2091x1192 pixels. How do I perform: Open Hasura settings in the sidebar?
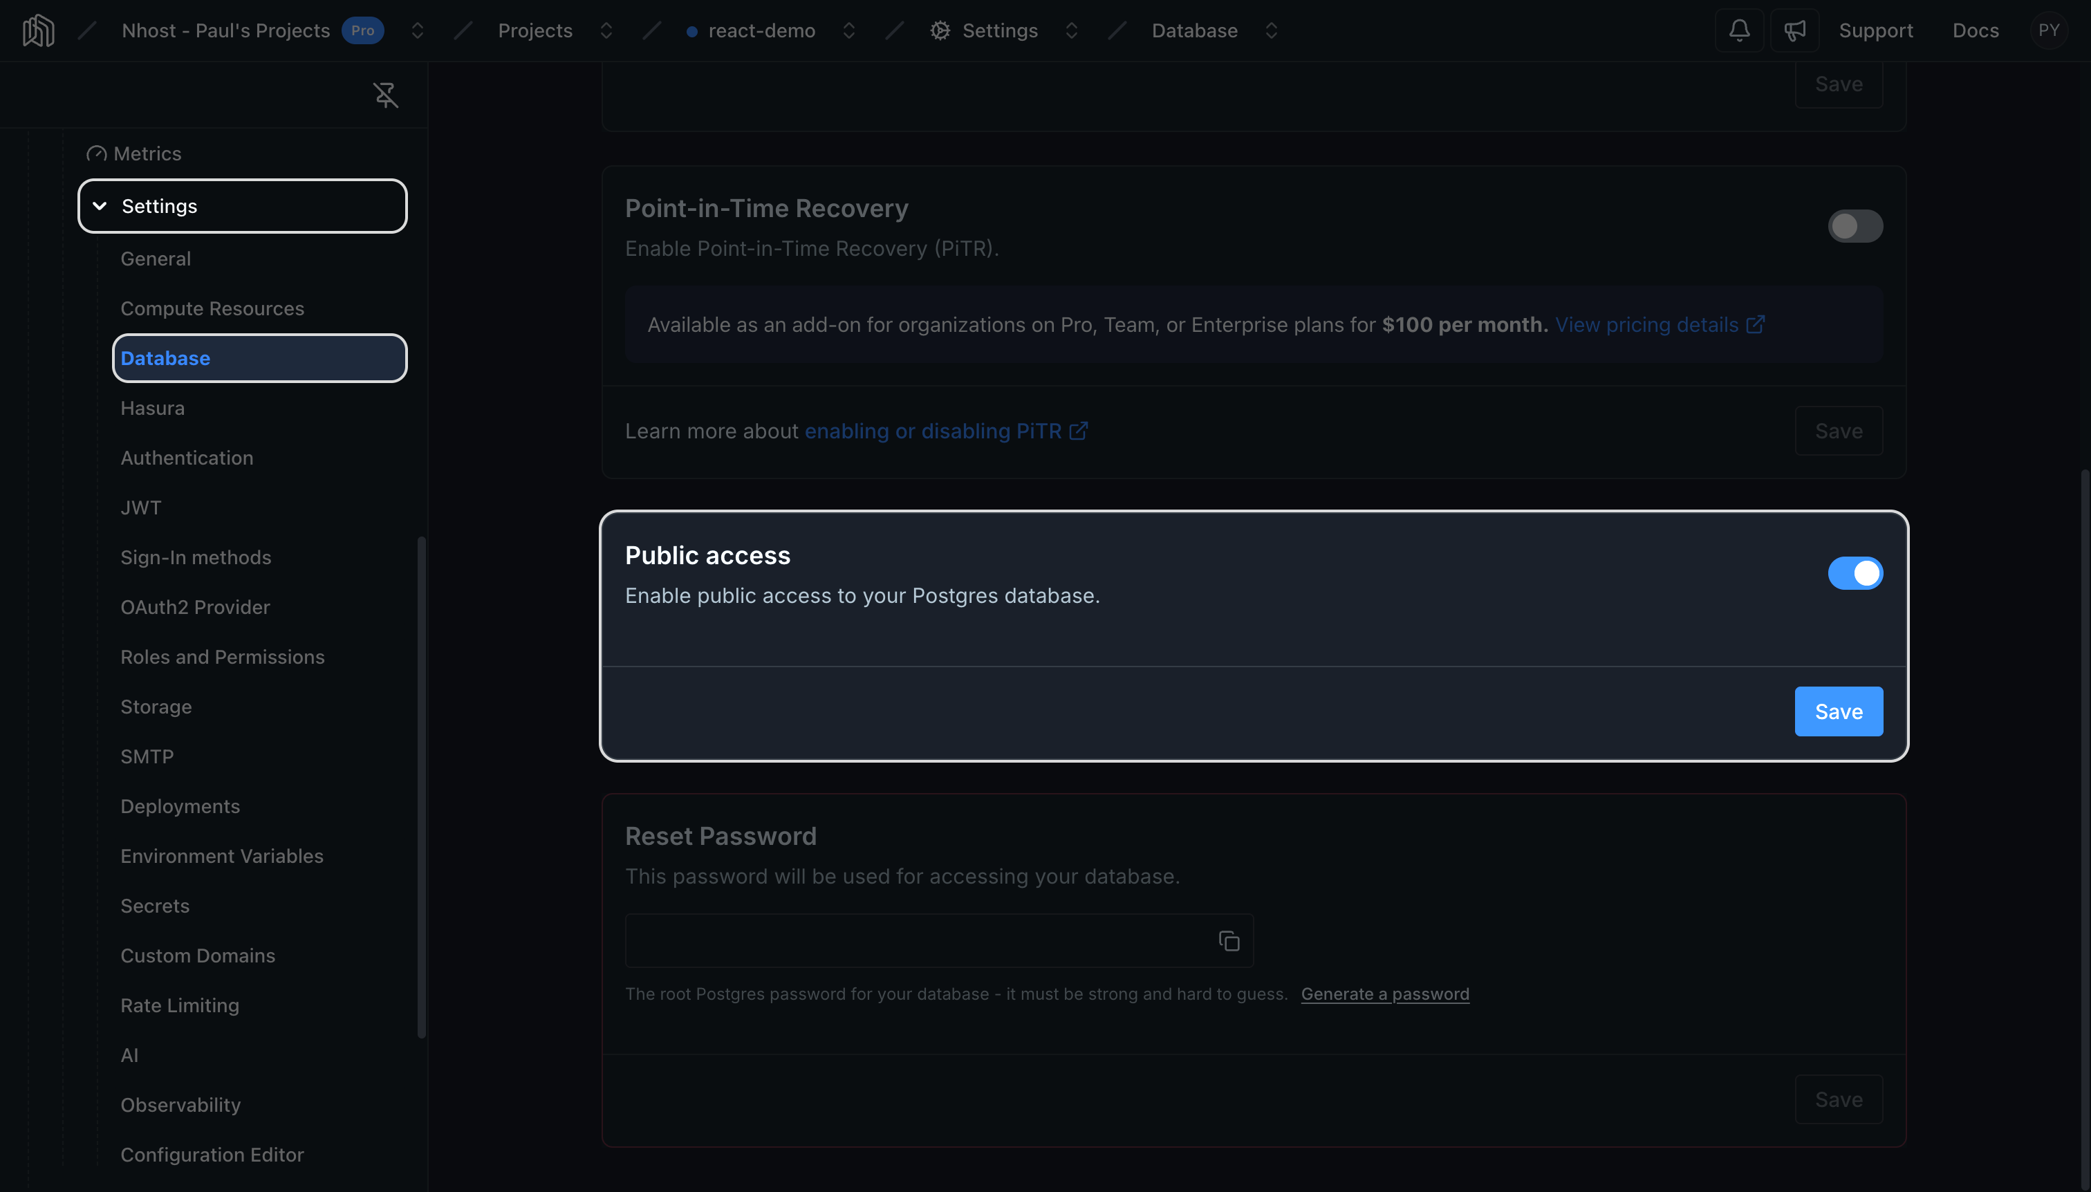[152, 408]
